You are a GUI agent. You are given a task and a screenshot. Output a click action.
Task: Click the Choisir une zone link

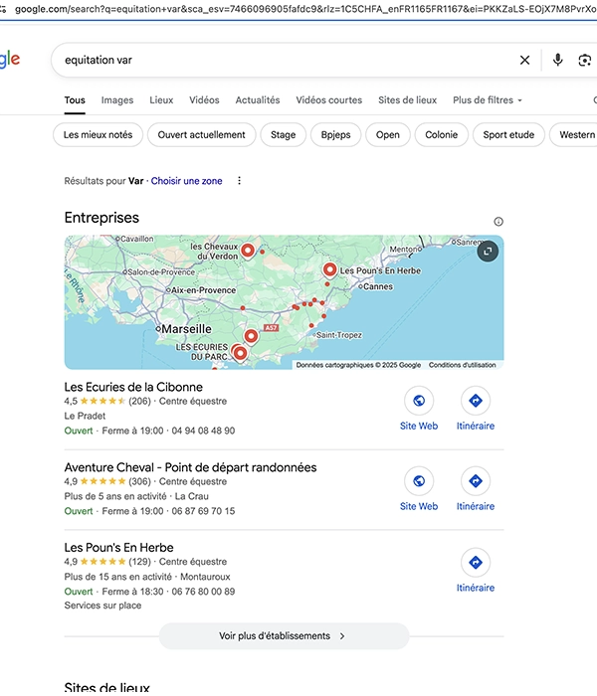[x=187, y=181]
